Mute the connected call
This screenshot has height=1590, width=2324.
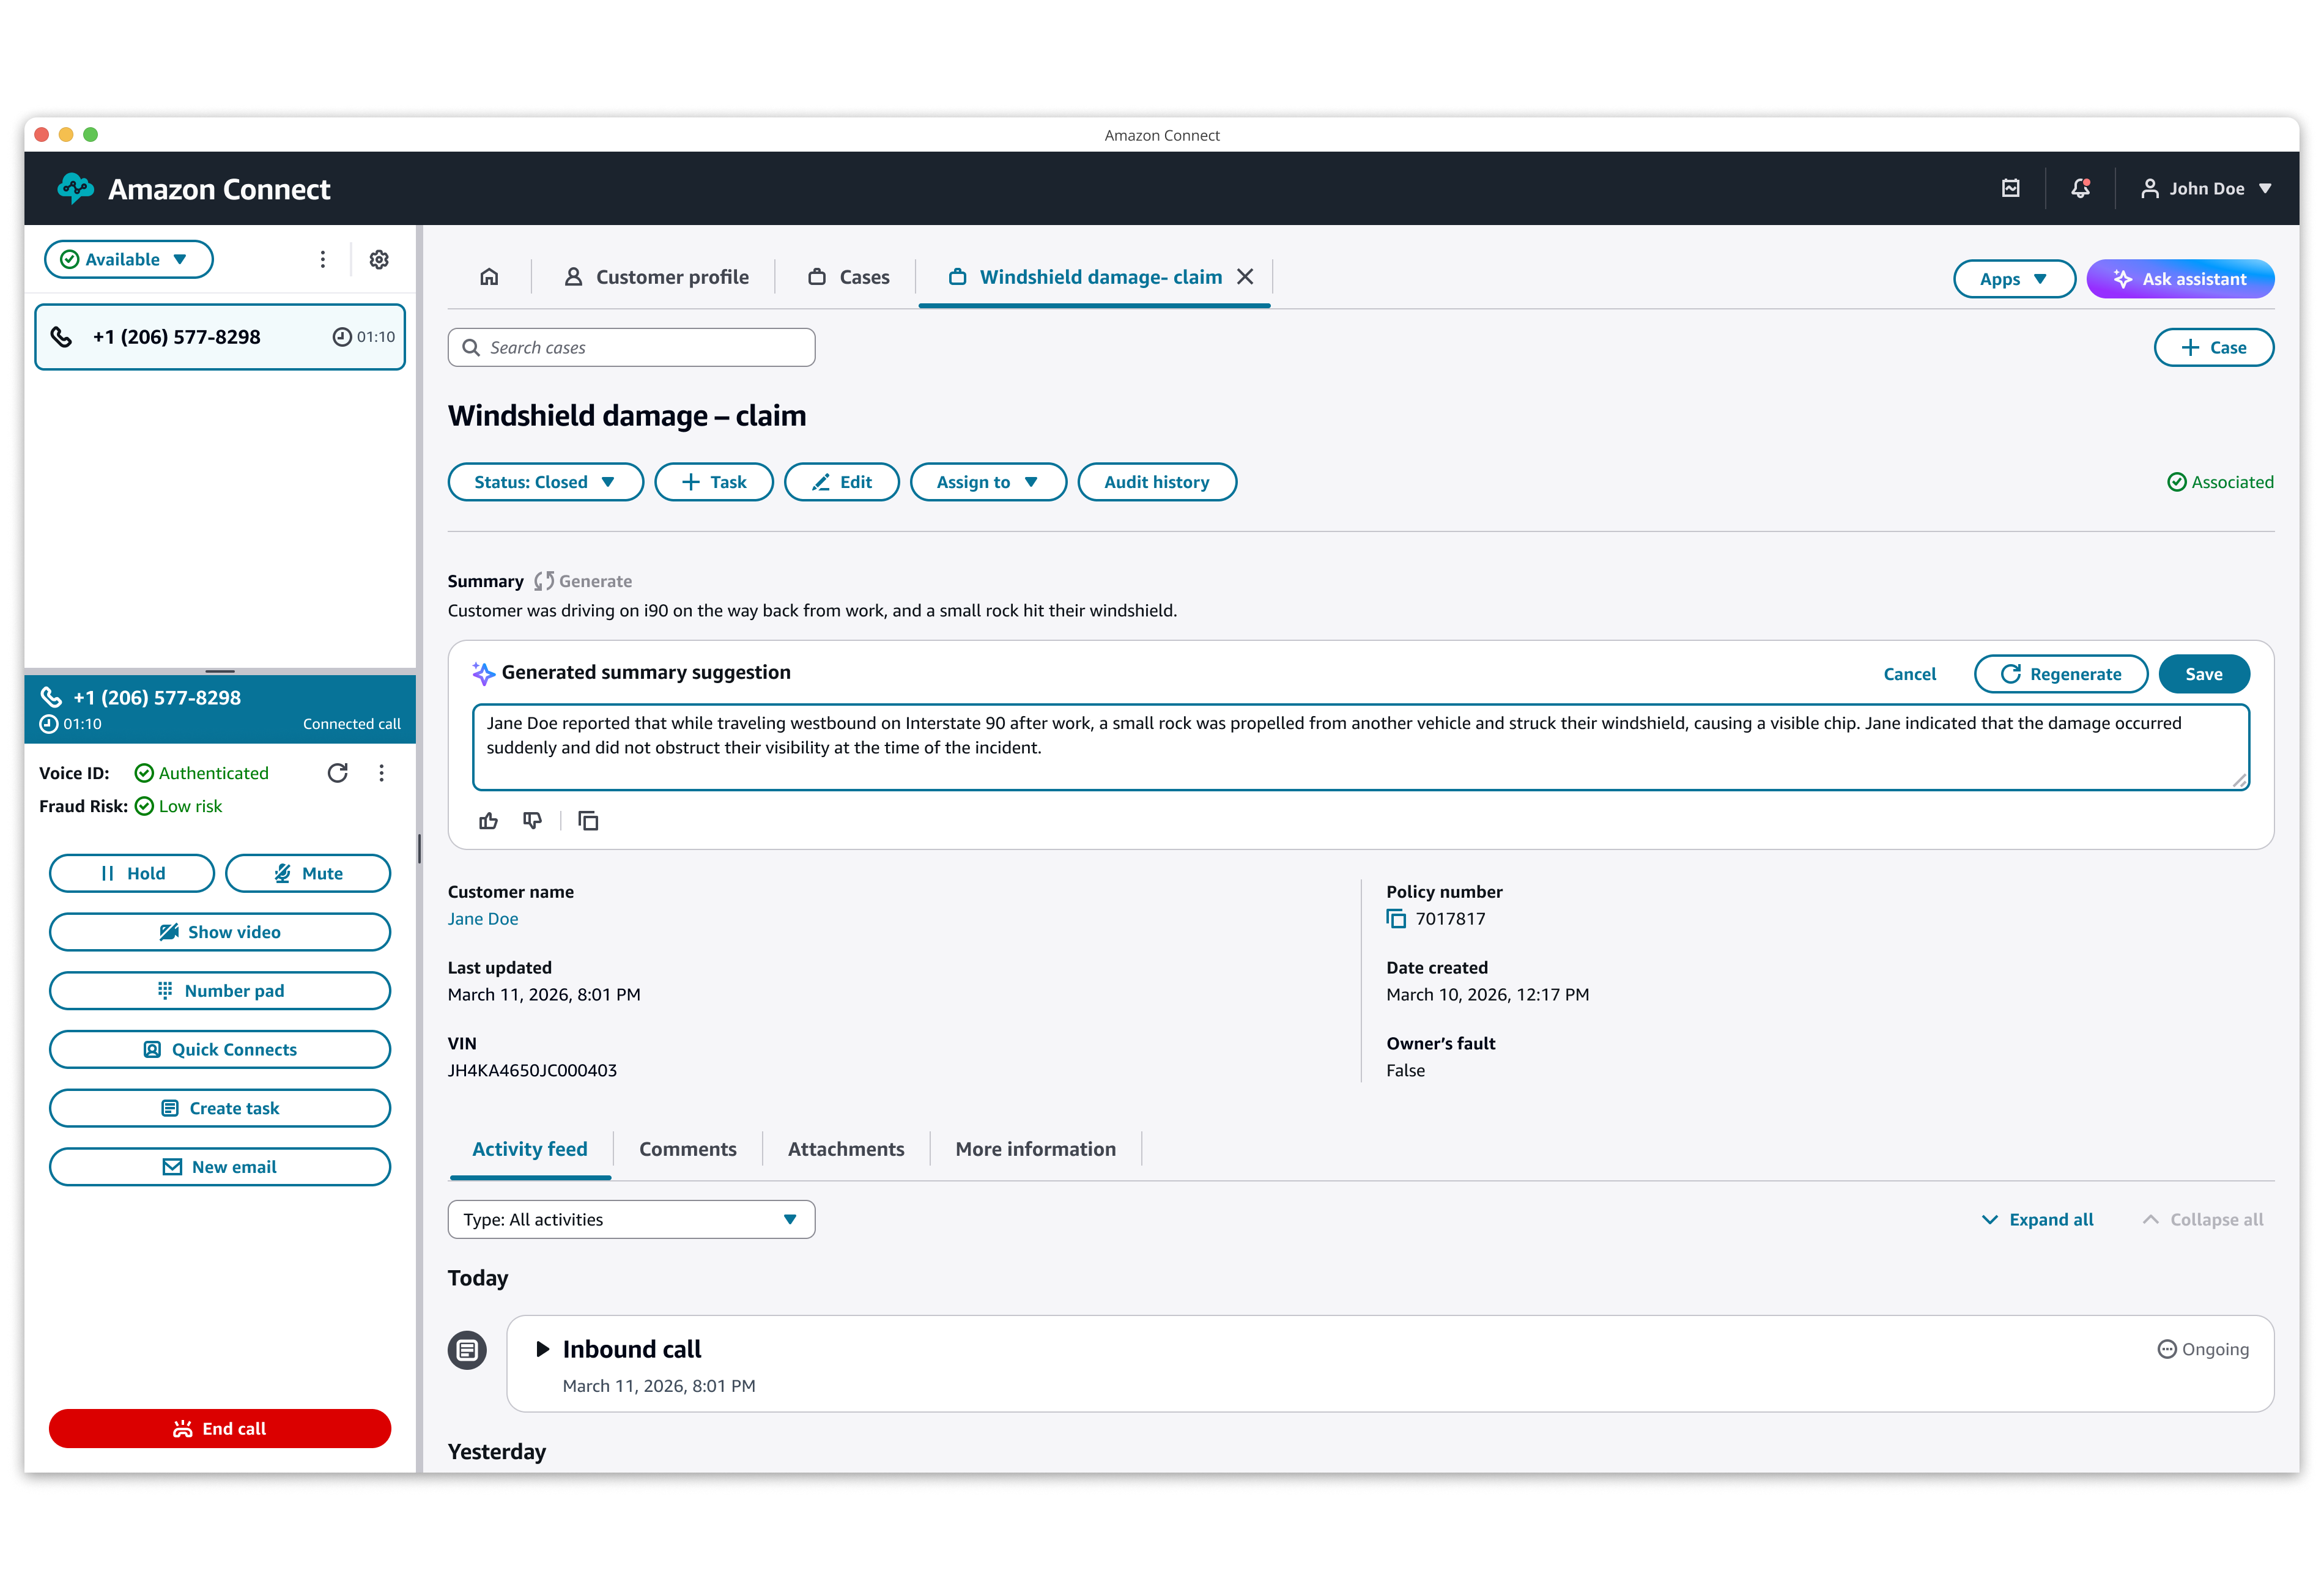[308, 873]
